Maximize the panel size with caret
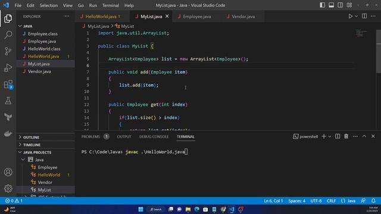This screenshot has height=214, width=381. click(364, 136)
